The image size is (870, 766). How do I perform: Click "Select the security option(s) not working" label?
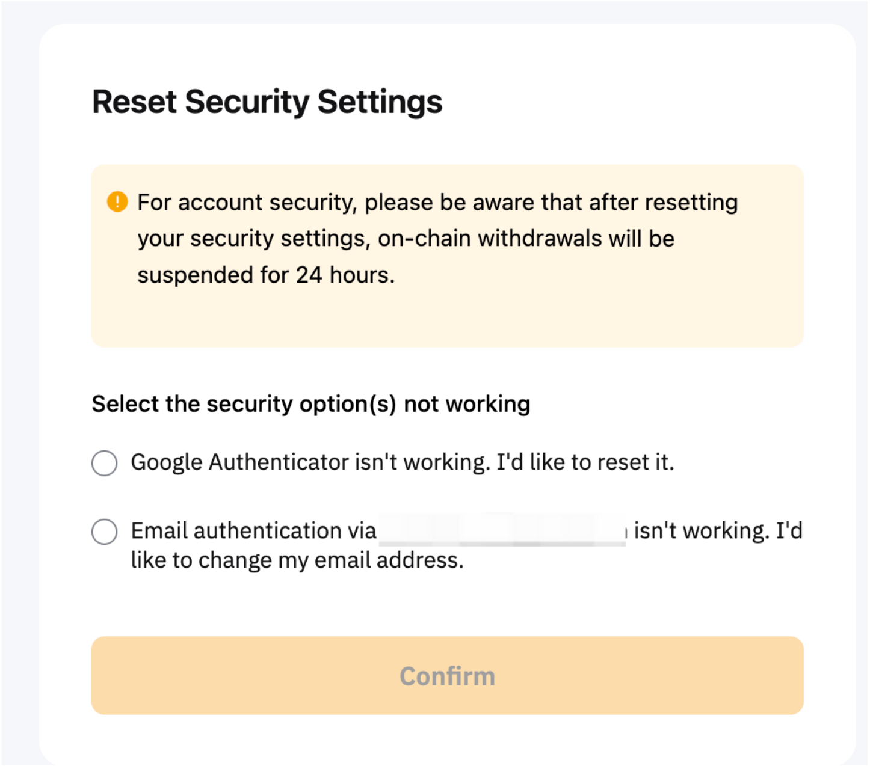[310, 404]
